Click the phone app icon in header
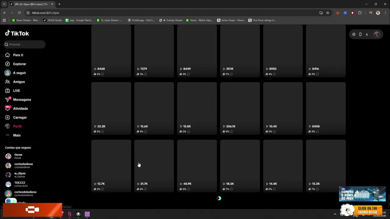Viewport: 390px width, 219px height. [x=360, y=34]
